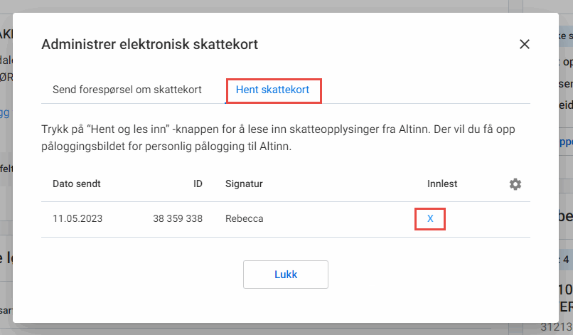Click the blue X in Innlest column
Screen dimensions: 573x335
click(x=430, y=218)
